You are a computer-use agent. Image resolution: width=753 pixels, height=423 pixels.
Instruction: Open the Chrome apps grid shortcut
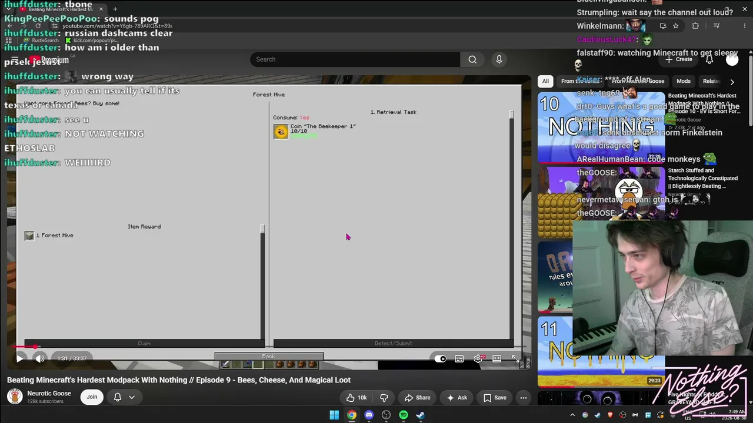pos(9,41)
